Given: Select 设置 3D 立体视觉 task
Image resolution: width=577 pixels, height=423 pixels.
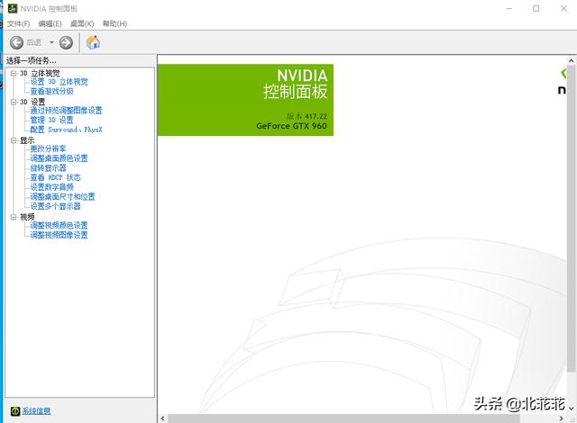Looking at the screenshot, I should click(59, 82).
